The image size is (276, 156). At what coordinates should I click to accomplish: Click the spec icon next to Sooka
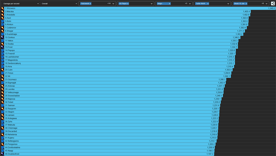point(2,44)
